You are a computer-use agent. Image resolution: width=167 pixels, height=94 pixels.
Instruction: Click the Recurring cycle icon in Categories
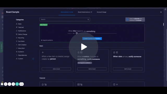point(17,38)
